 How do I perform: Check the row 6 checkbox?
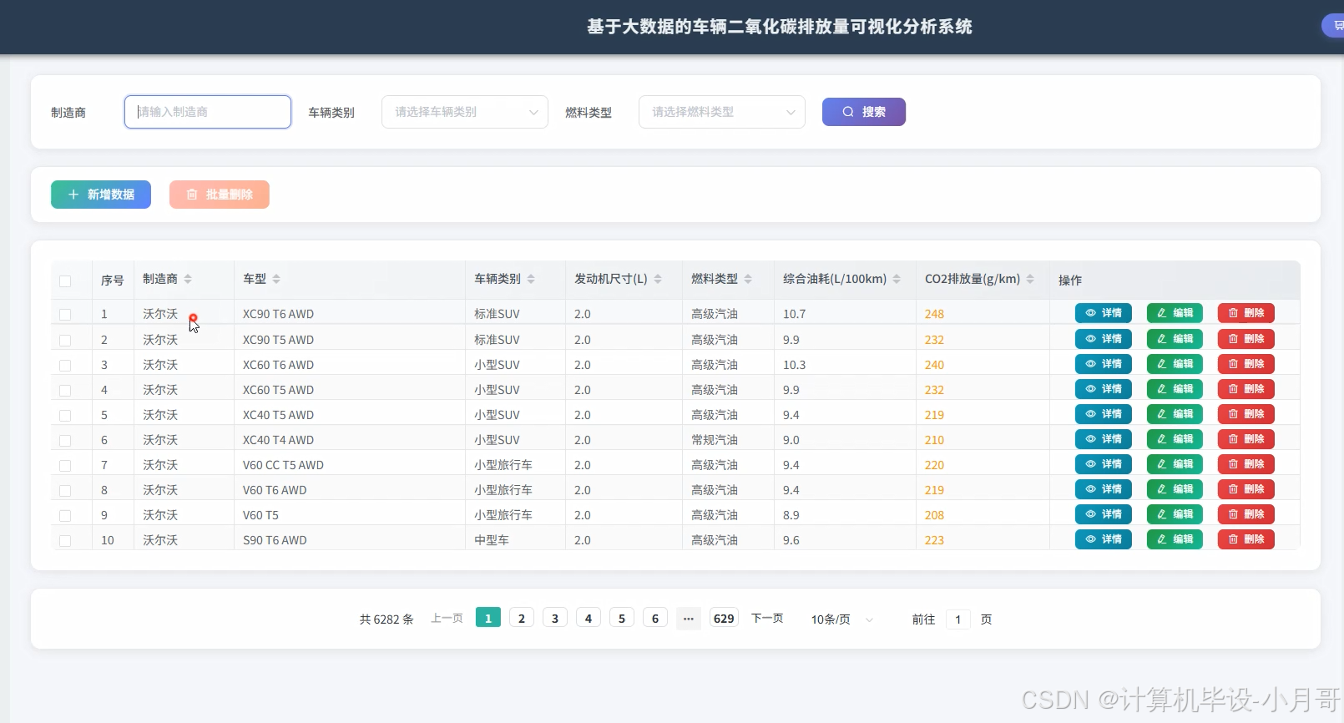pyautogui.click(x=65, y=441)
